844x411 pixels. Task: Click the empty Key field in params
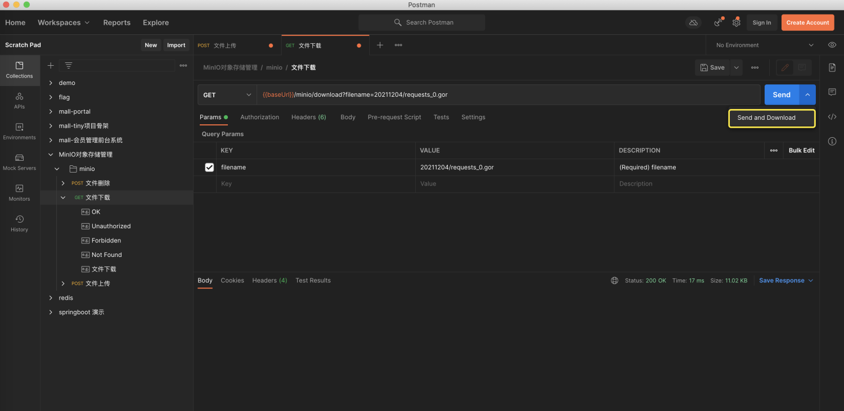click(x=316, y=184)
